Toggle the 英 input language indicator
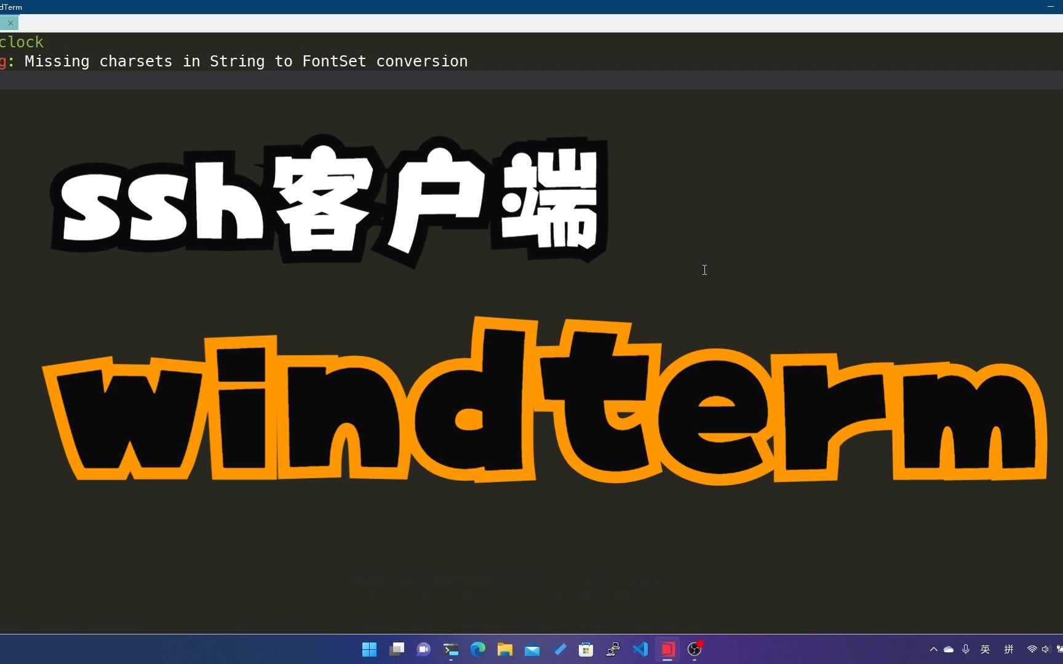This screenshot has width=1063, height=664. click(x=985, y=649)
